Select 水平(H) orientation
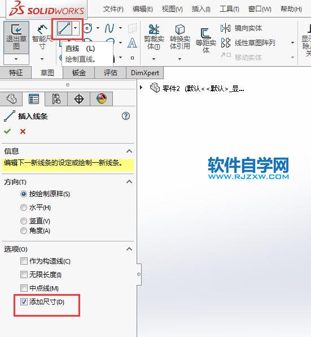 24,208
